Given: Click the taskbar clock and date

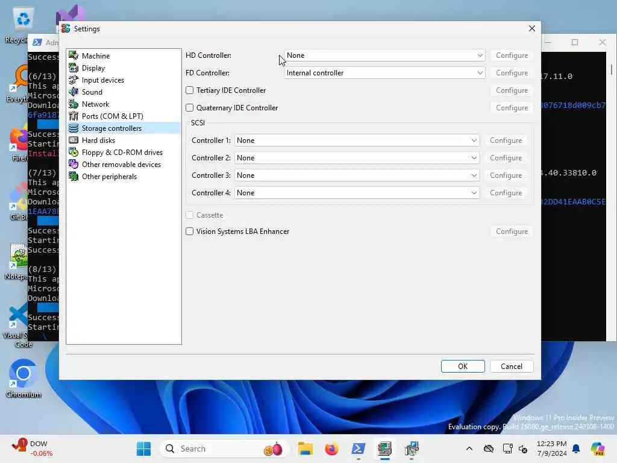Looking at the screenshot, I should point(552,449).
